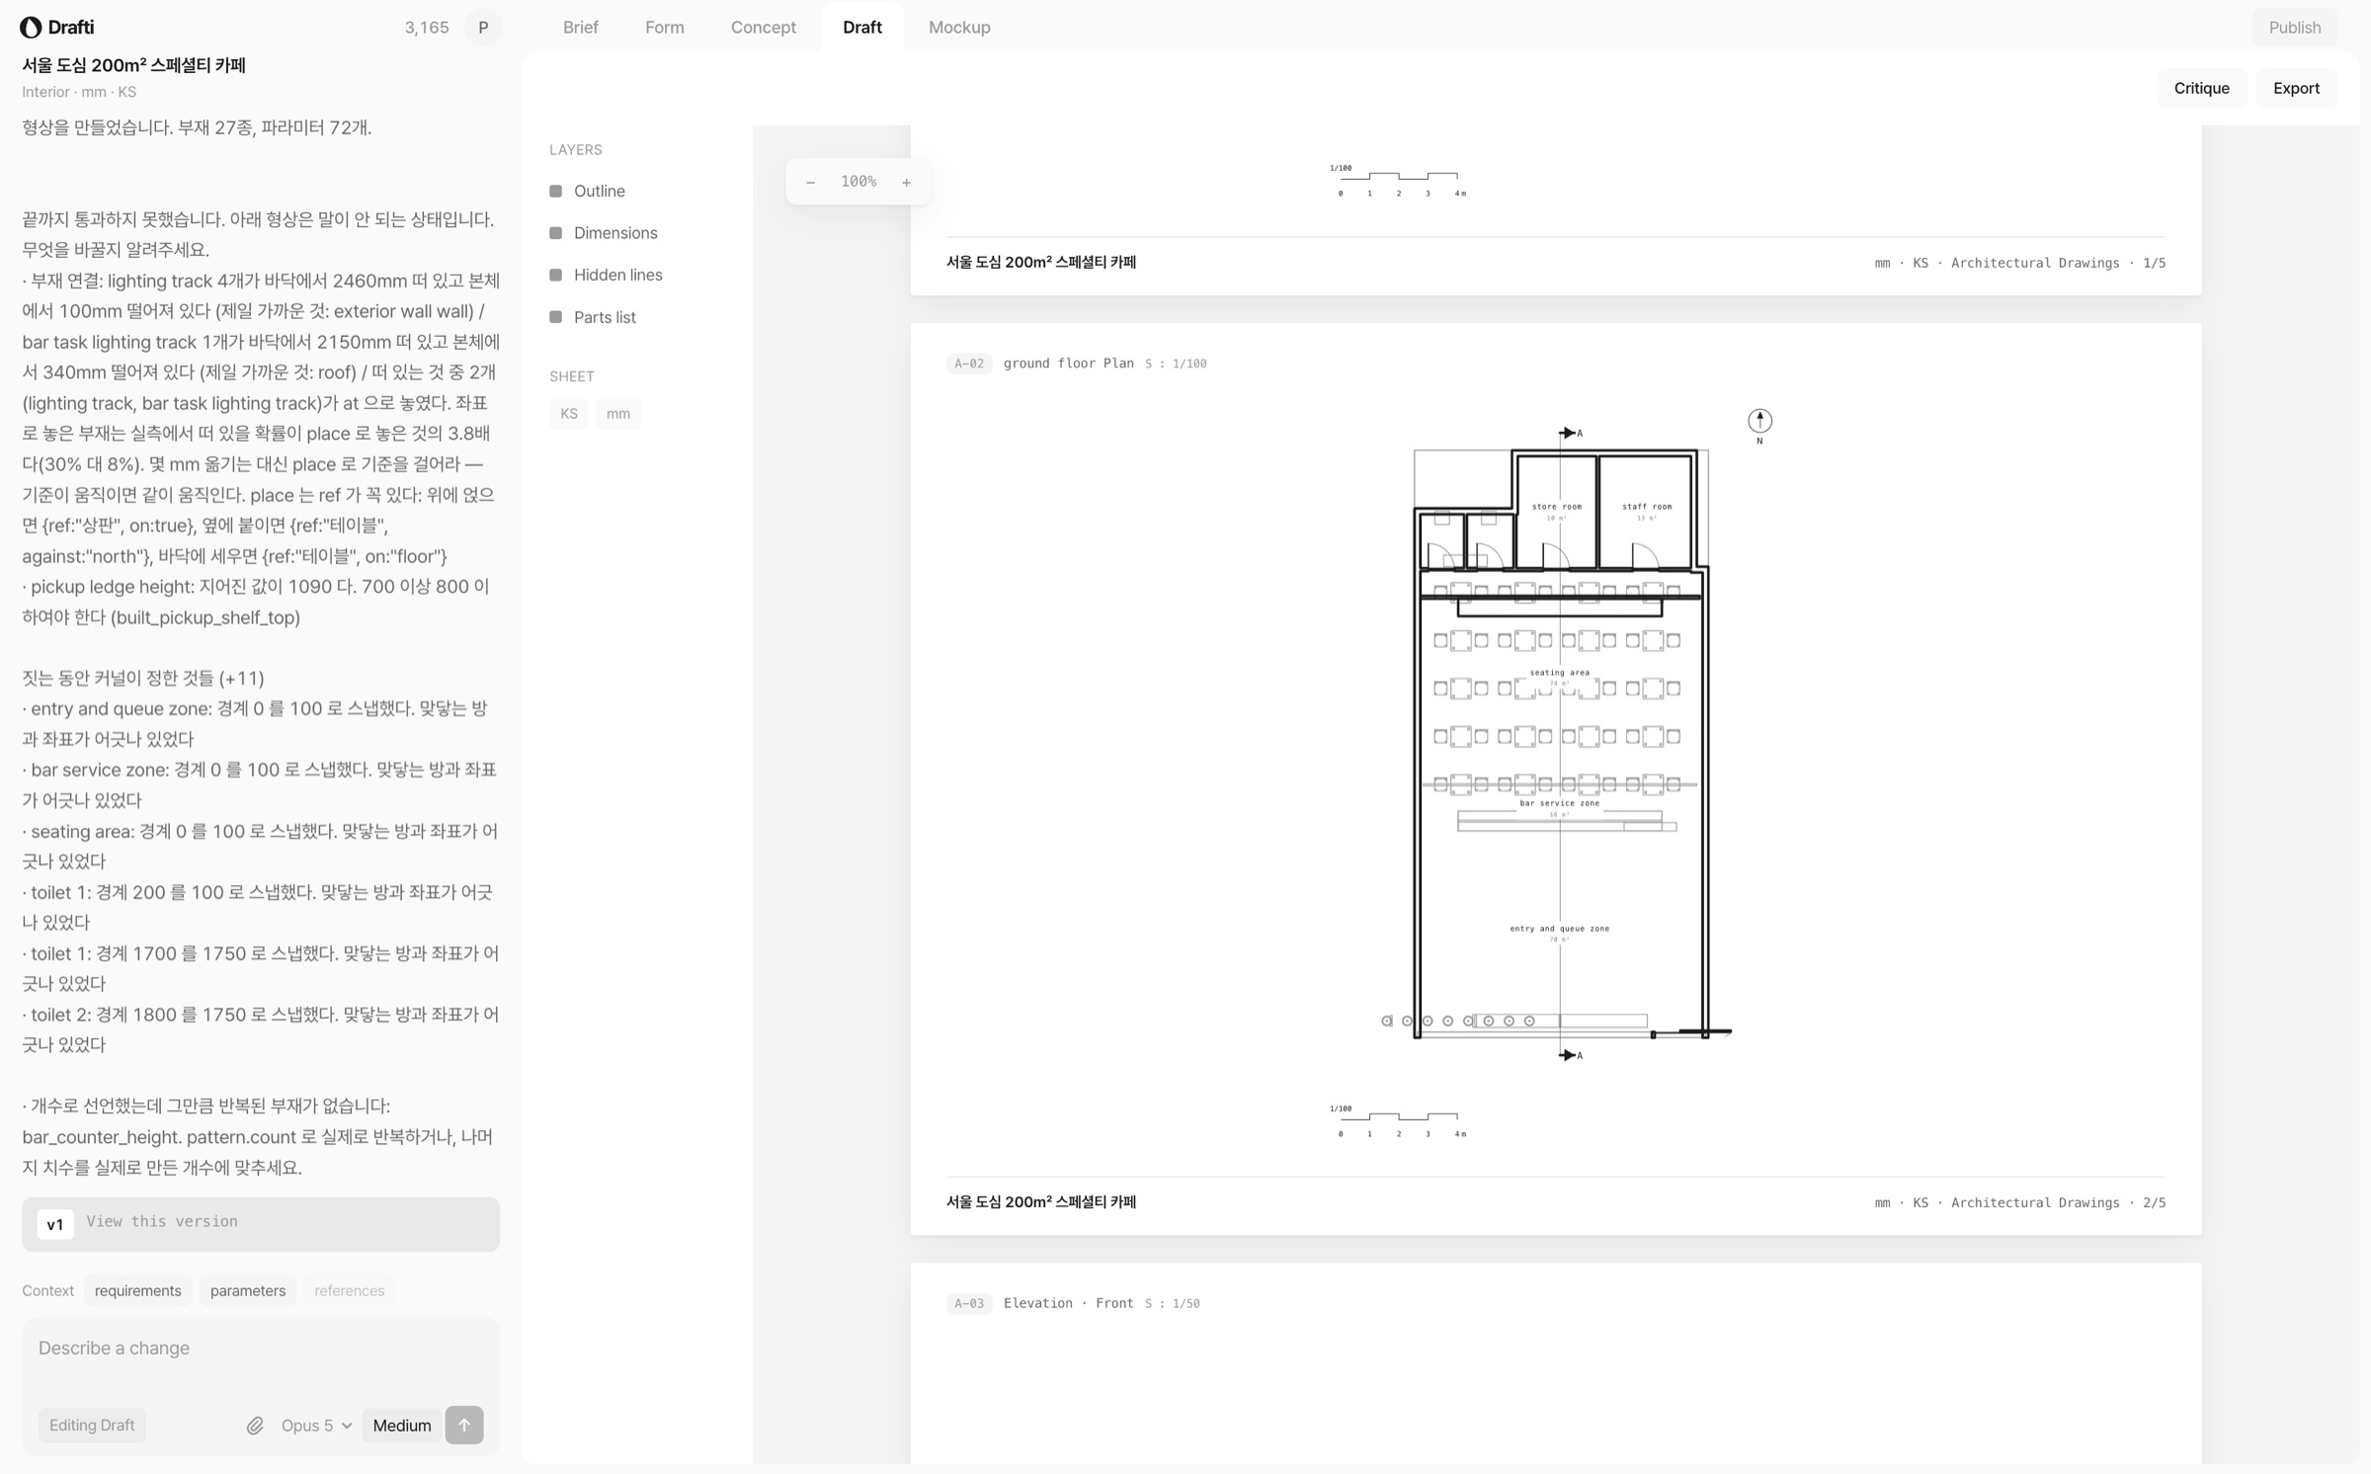Click the entry and queue zone label

pos(1559,929)
